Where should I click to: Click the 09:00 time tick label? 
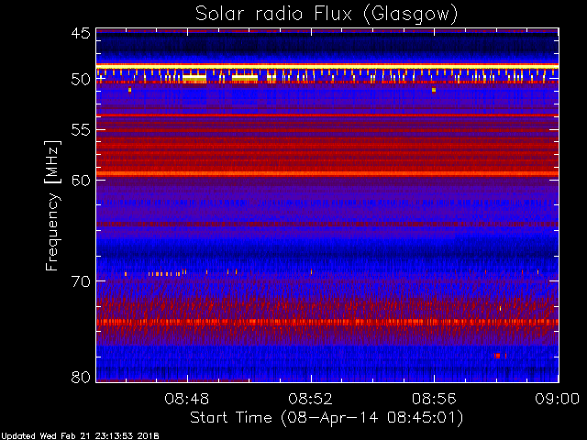tap(558, 399)
